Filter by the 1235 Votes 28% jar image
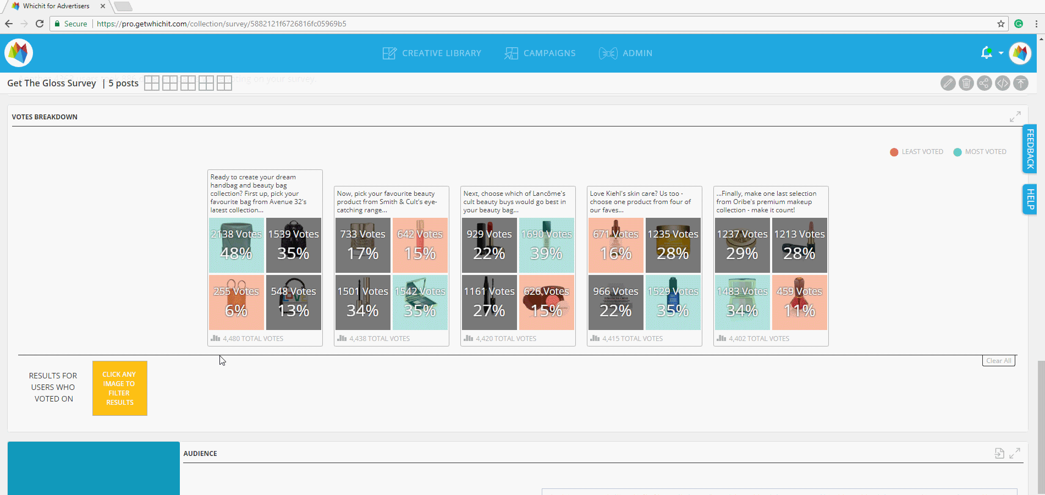This screenshot has width=1045, height=495. point(673,245)
